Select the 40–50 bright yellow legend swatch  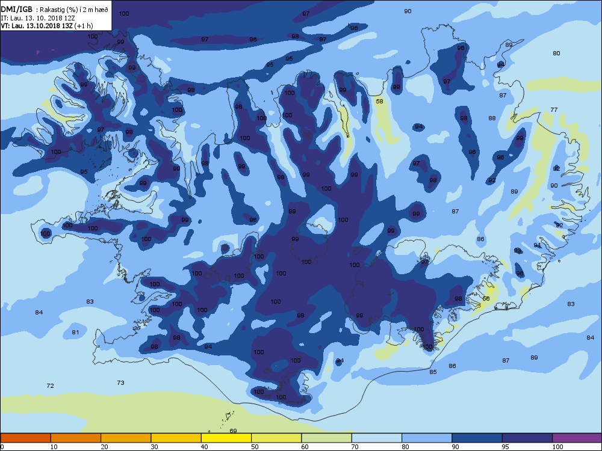pyautogui.click(x=226, y=438)
